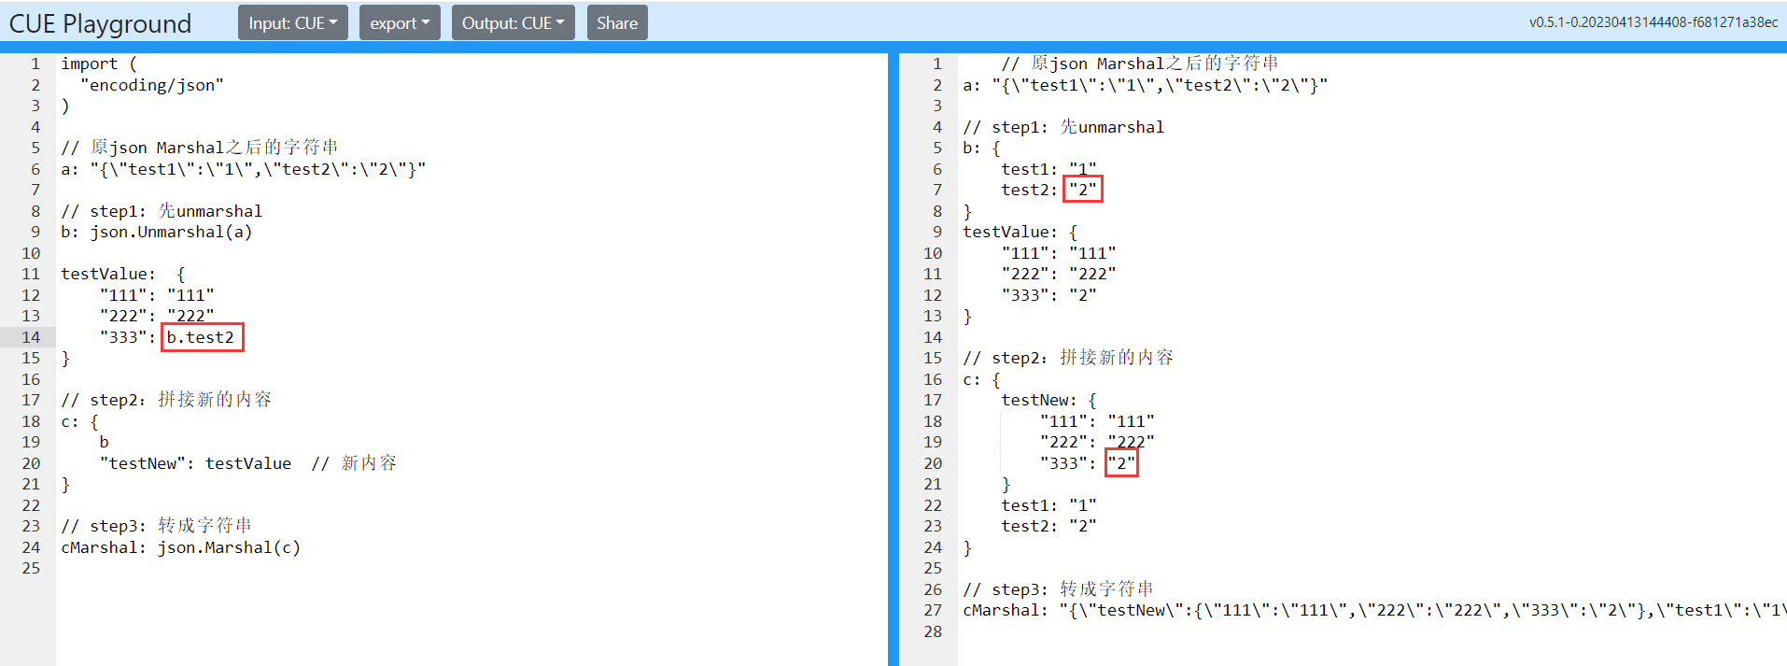Viewport: 1787px width, 666px height.
Task: Open the Input: CUE dropdown
Action: pos(293,22)
